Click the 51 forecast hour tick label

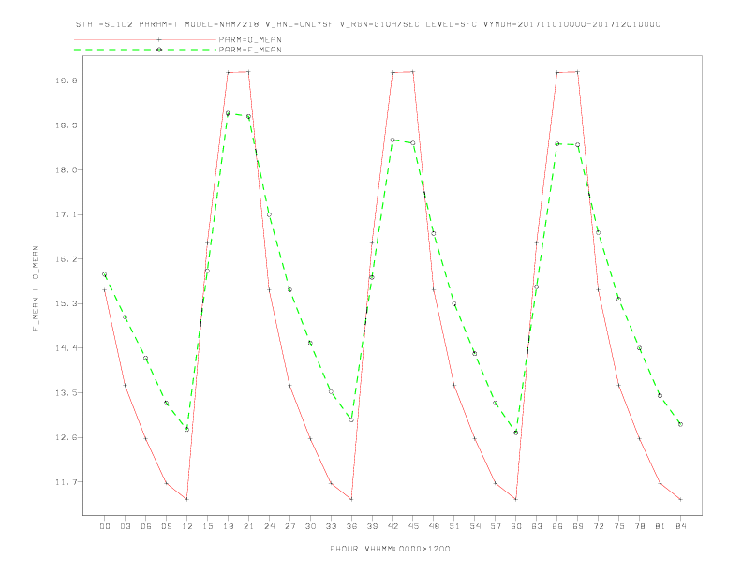(454, 526)
